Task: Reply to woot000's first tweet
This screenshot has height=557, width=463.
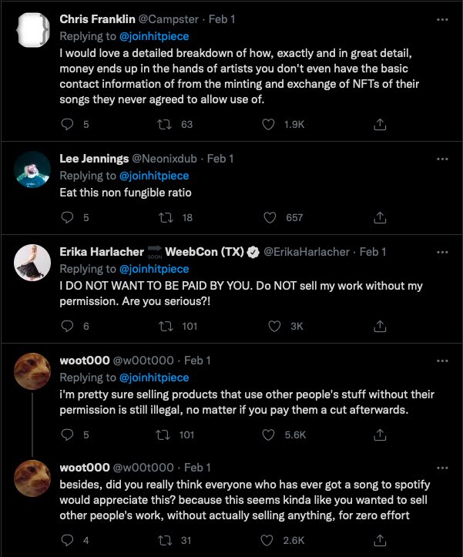Action: tap(68, 435)
